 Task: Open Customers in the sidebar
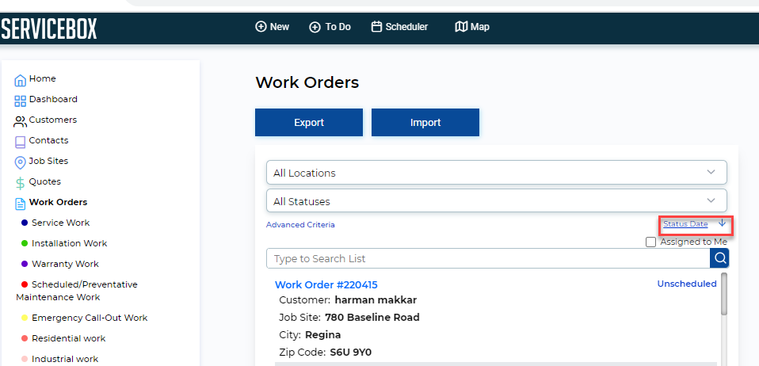click(53, 120)
